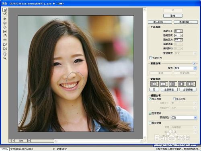This screenshot has height=151, width=201.
Task: Select the Mirror tool
Action: tap(5, 35)
